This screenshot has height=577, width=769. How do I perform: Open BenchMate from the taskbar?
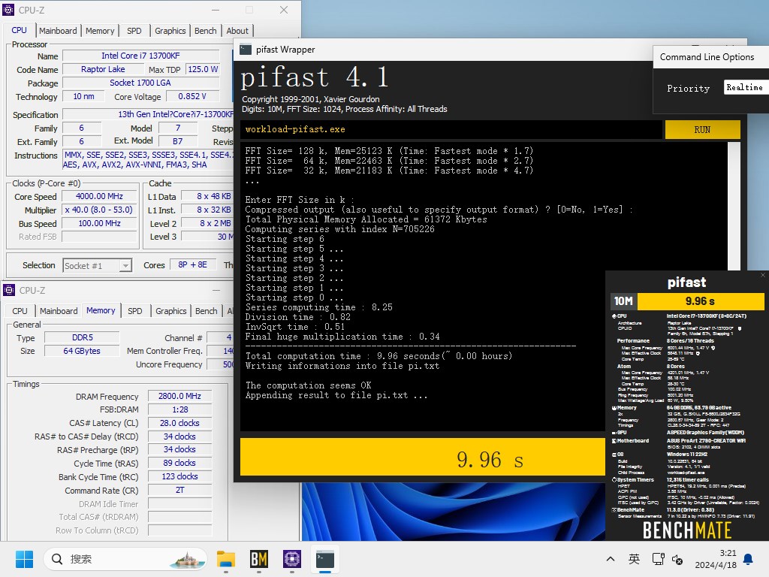(x=259, y=559)
